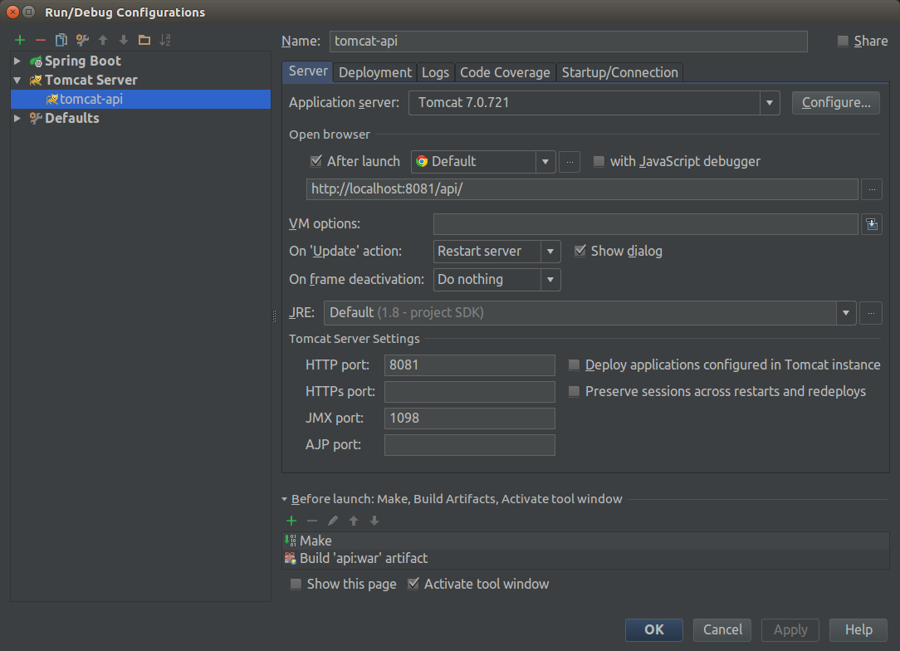Click the AJP port field
900x651 pixels.
[470, 445]
